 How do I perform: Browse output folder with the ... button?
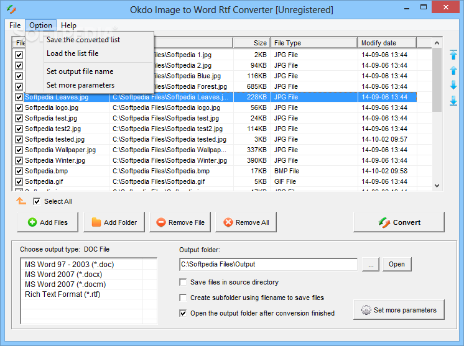[371, 264]
